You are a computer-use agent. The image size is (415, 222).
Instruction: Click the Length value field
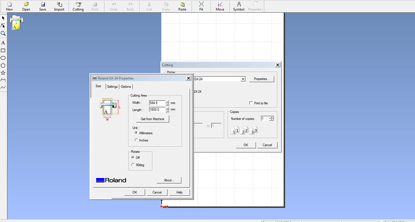tap(157, 110)
